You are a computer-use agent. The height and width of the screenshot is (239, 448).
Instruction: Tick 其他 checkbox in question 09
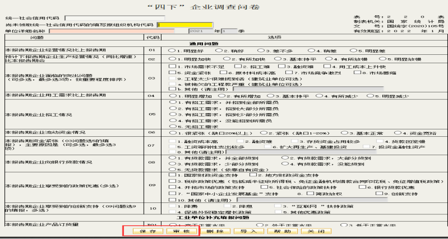pos(172,199)
